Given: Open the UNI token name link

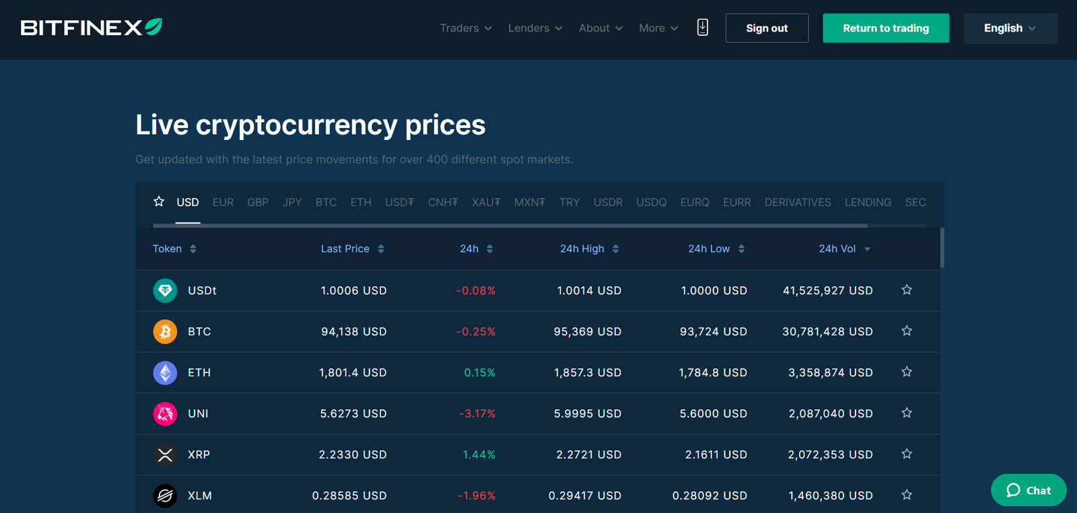Looking at the screenshot, I should (x=198, y=413).
